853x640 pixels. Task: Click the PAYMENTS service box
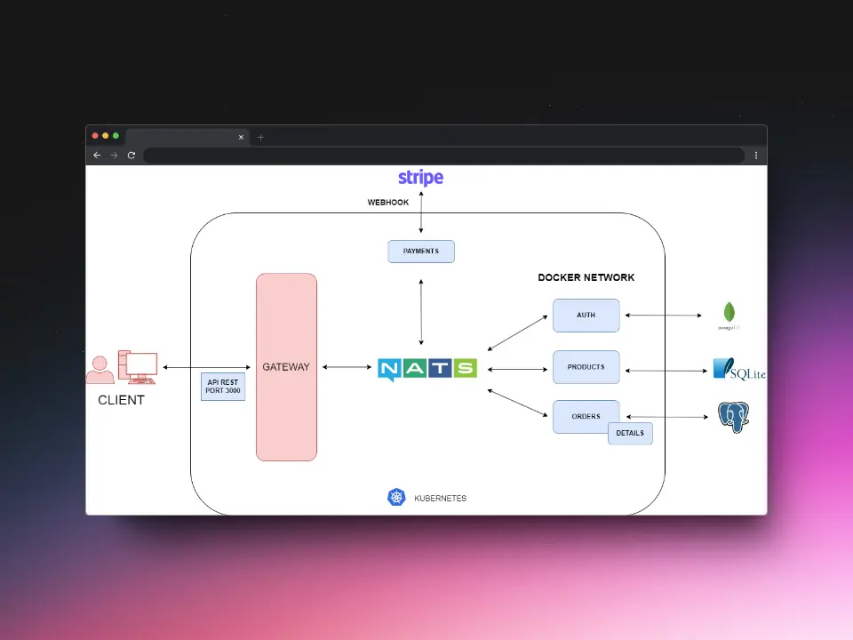pyautogui.click(x=420, y=252)
